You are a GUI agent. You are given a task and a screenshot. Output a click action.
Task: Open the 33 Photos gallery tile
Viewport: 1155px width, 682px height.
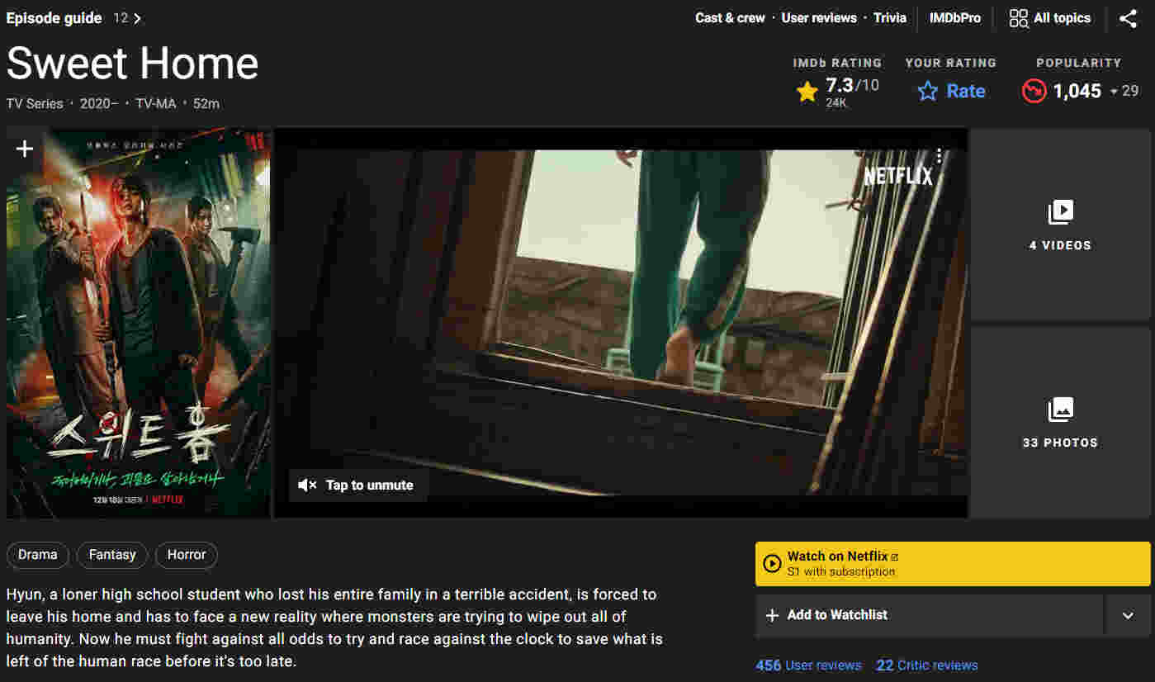coord(1060,422)
